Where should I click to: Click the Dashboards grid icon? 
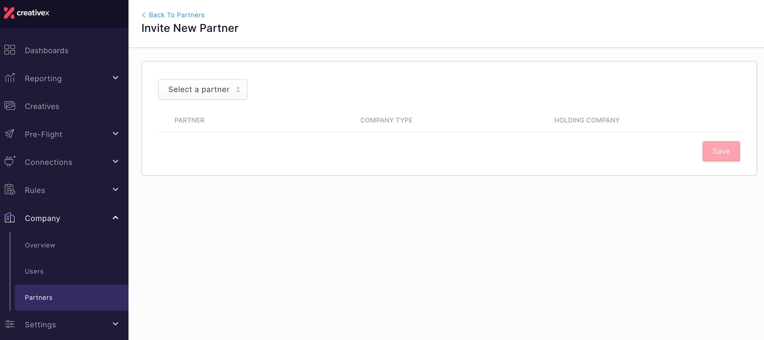coord(9,50)
